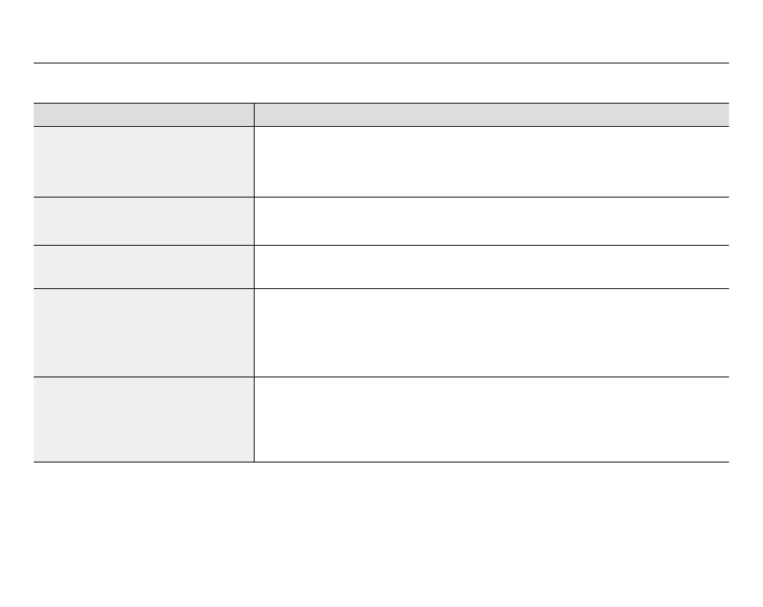Viewport: 763px width, 607px height.
Task: Click the blank page area below the table
Action: 381,534
